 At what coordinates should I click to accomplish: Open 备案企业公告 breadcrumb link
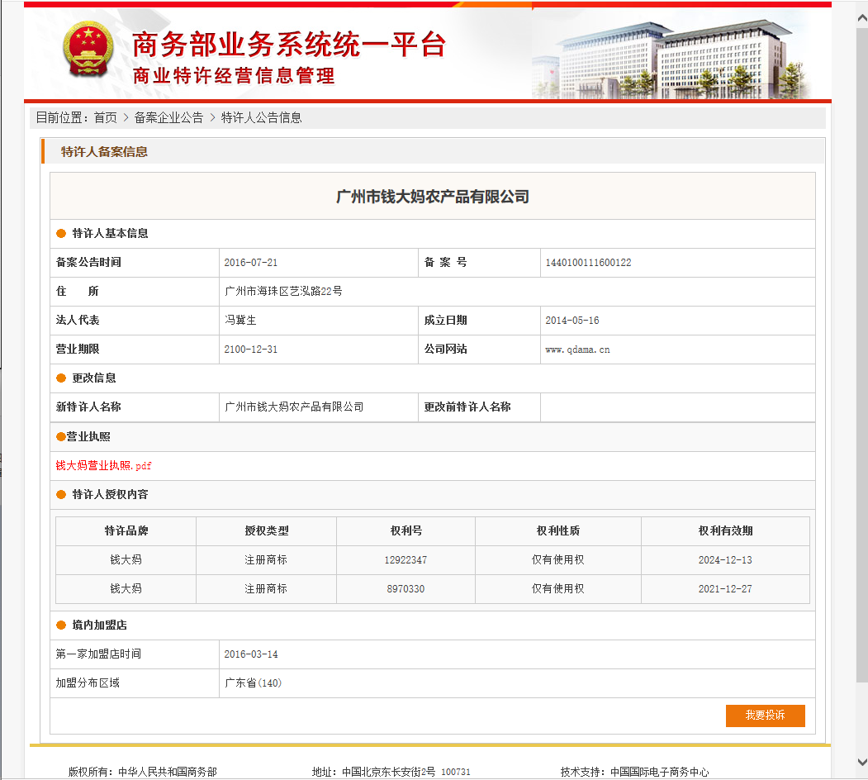[168, 118]
